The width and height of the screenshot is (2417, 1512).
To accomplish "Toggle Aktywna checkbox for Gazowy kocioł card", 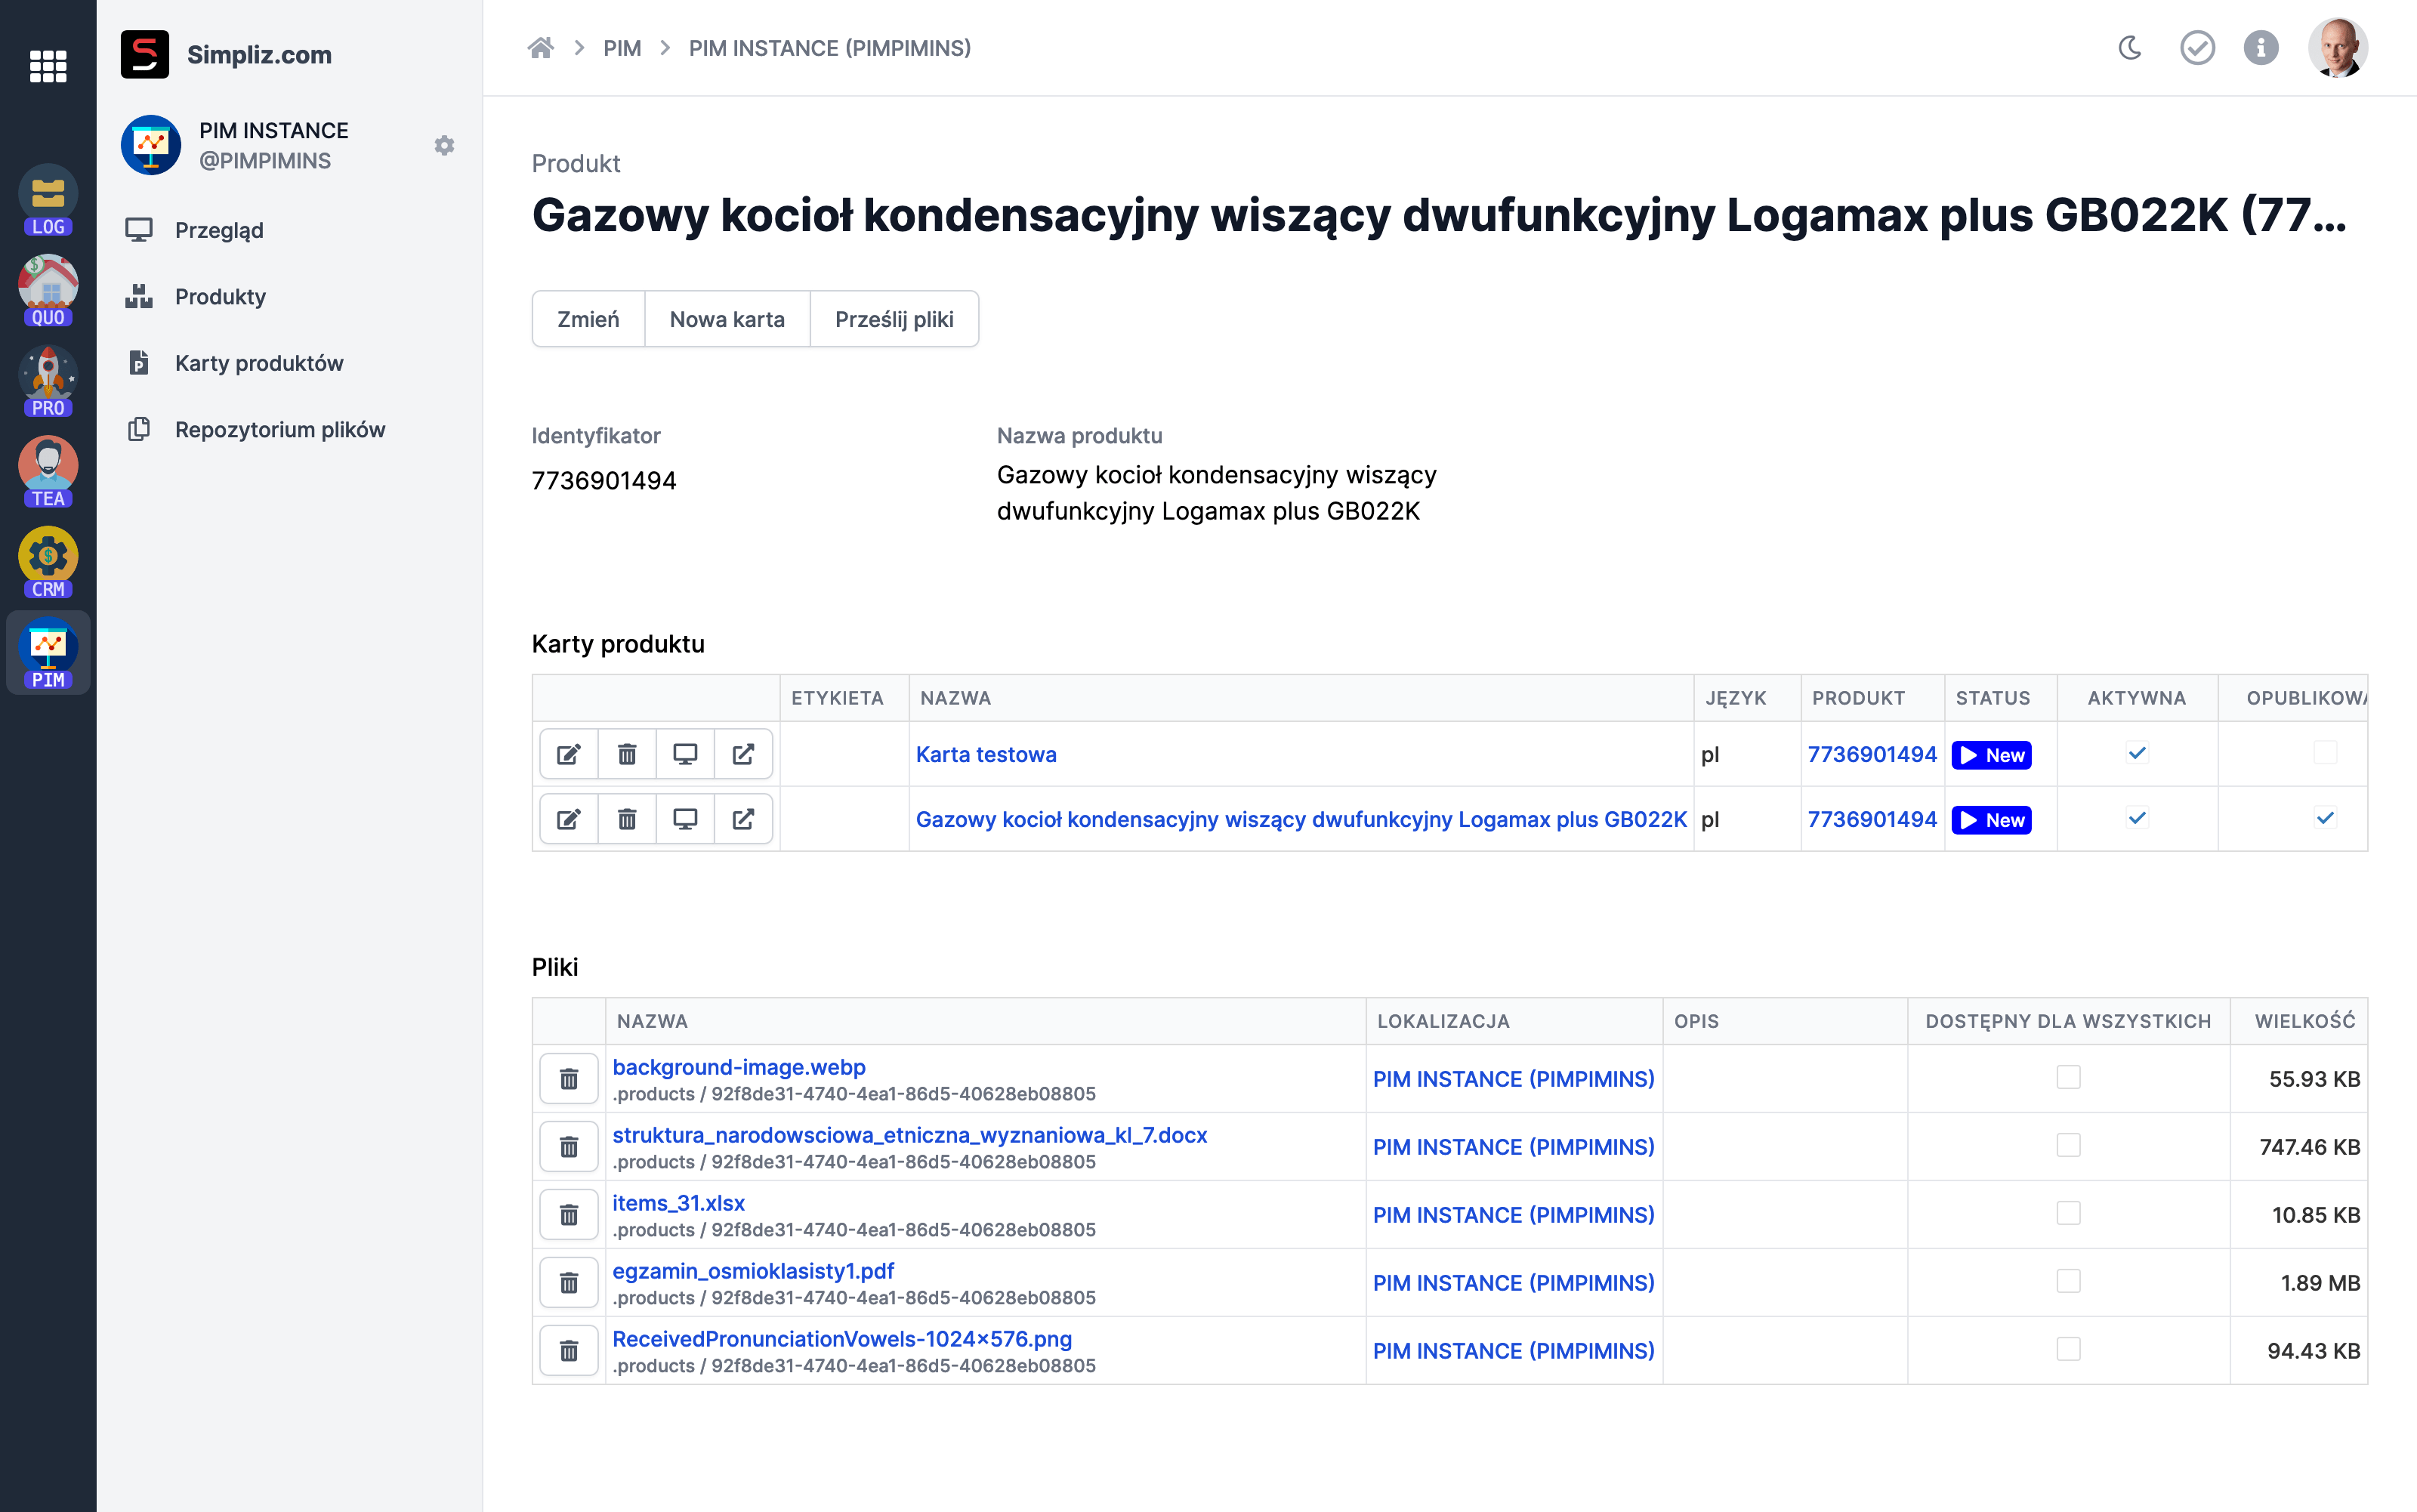I will coord(2137,818).
